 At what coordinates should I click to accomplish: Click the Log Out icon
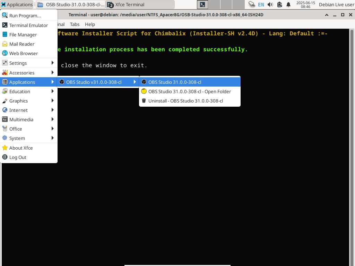point(5,157)
